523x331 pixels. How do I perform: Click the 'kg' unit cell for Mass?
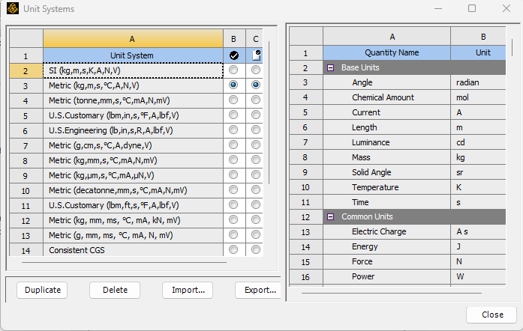click(478, 157)
